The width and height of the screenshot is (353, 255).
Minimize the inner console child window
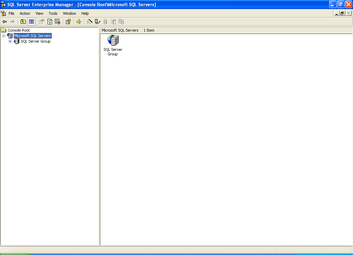(336, 13)
